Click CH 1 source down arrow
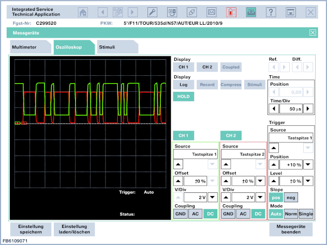This screenshot has width=327, height=245. 212,165
